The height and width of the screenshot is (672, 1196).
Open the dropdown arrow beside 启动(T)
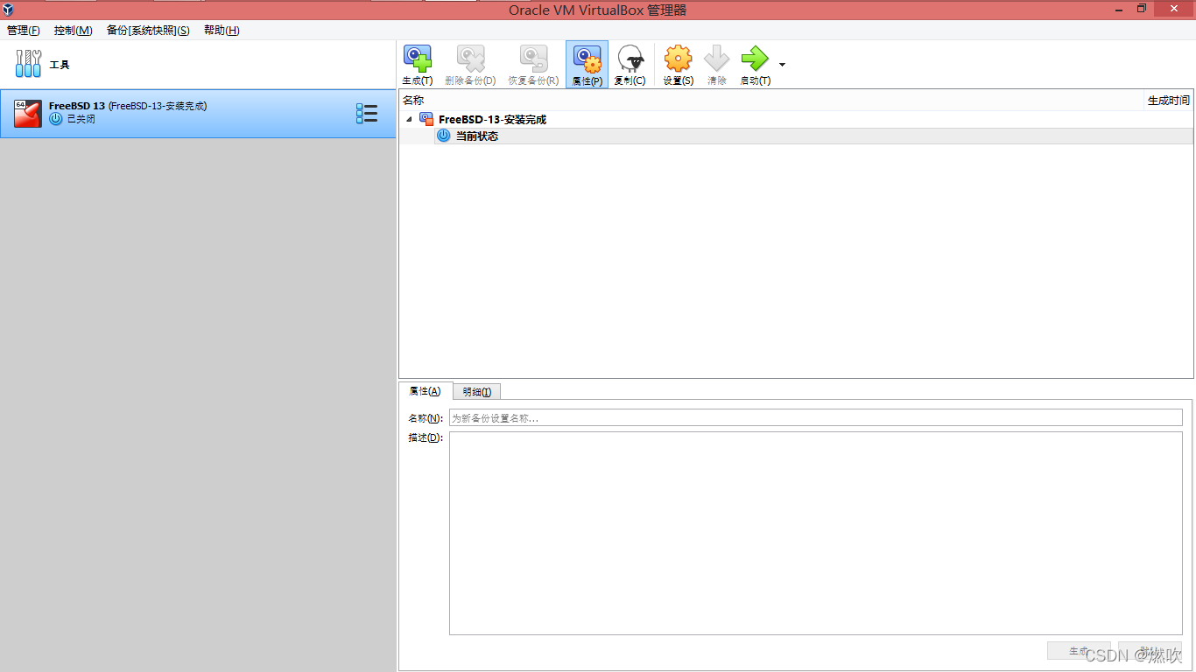coord(782,65)
